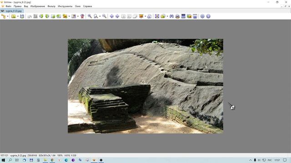This screenshot has width=291, height=163.
Task: Open the browser icon at toolbar start
Action: [x=4, y=16]
